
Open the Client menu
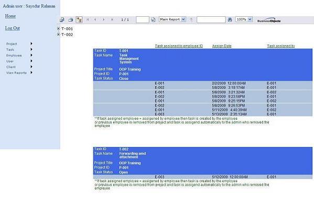[x=11, y=67]
